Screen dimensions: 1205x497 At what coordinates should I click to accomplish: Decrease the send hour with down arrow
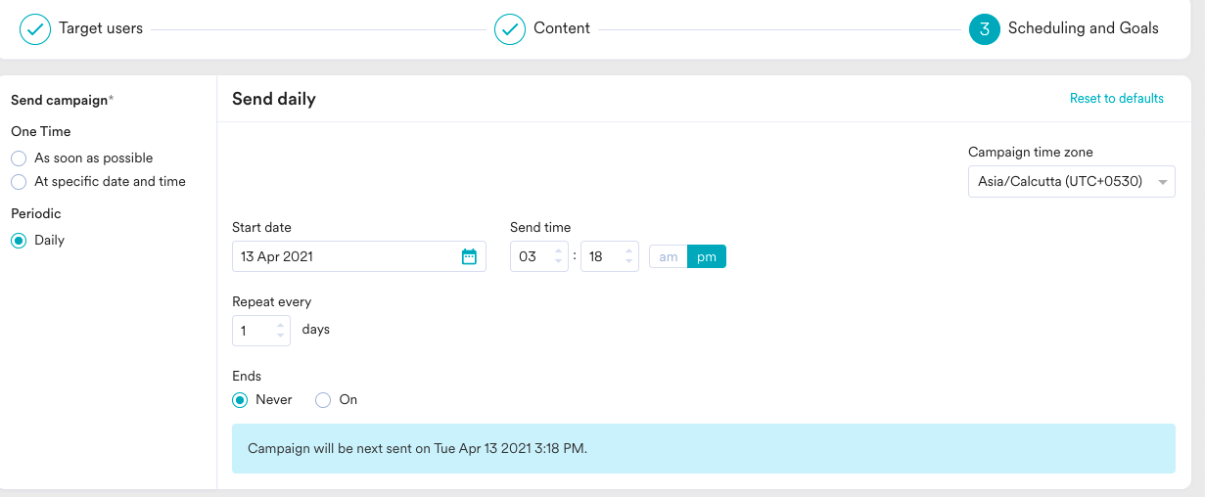[559, 261]
